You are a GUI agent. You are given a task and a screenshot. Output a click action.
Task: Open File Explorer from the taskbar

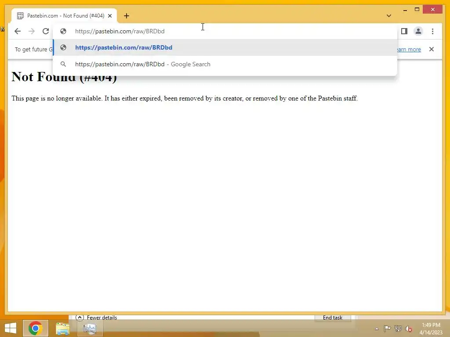click(62, 328)
